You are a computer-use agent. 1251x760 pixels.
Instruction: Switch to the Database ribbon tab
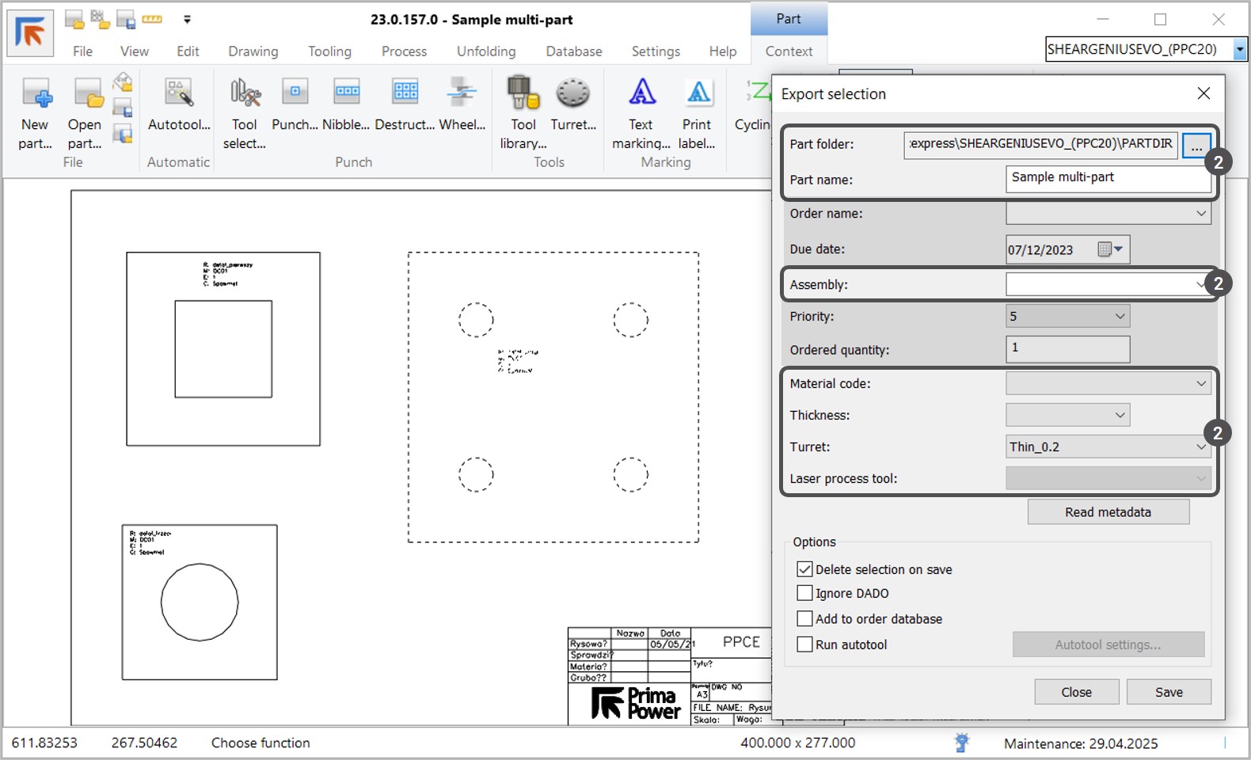(x=573, y=51)
